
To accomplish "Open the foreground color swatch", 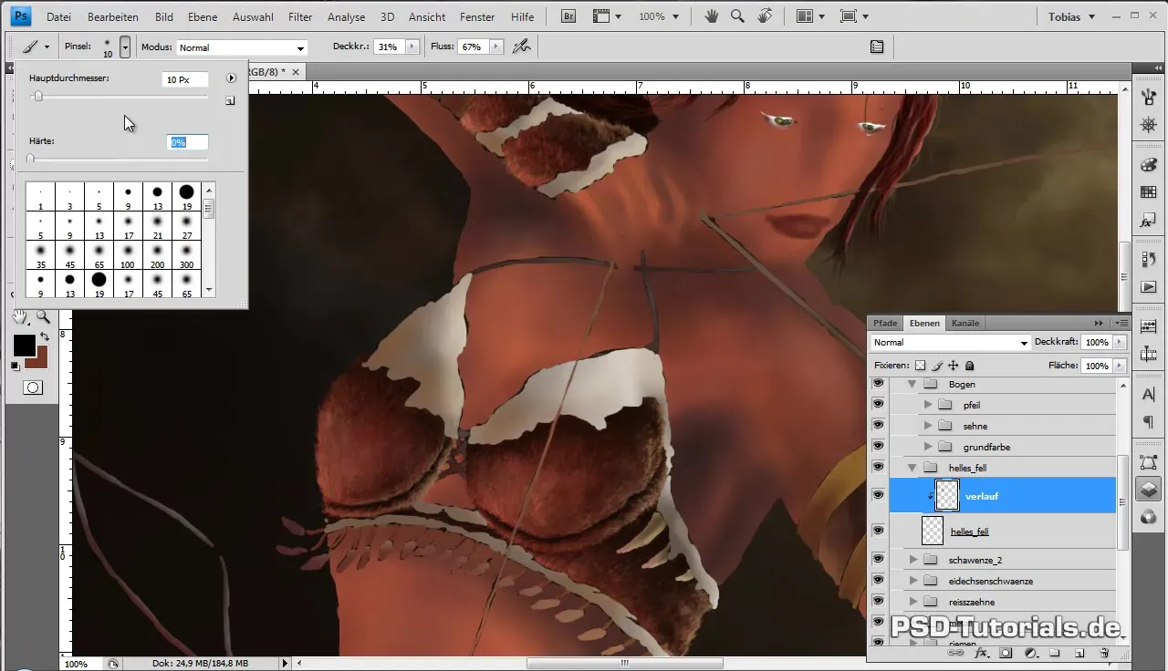I will point(24,346).
